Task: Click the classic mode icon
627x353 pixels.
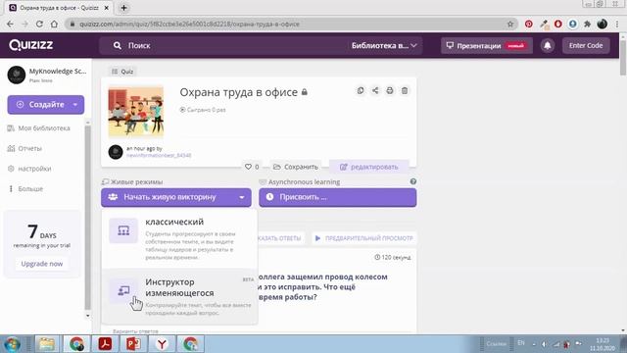Action: [x=123, y=230]
